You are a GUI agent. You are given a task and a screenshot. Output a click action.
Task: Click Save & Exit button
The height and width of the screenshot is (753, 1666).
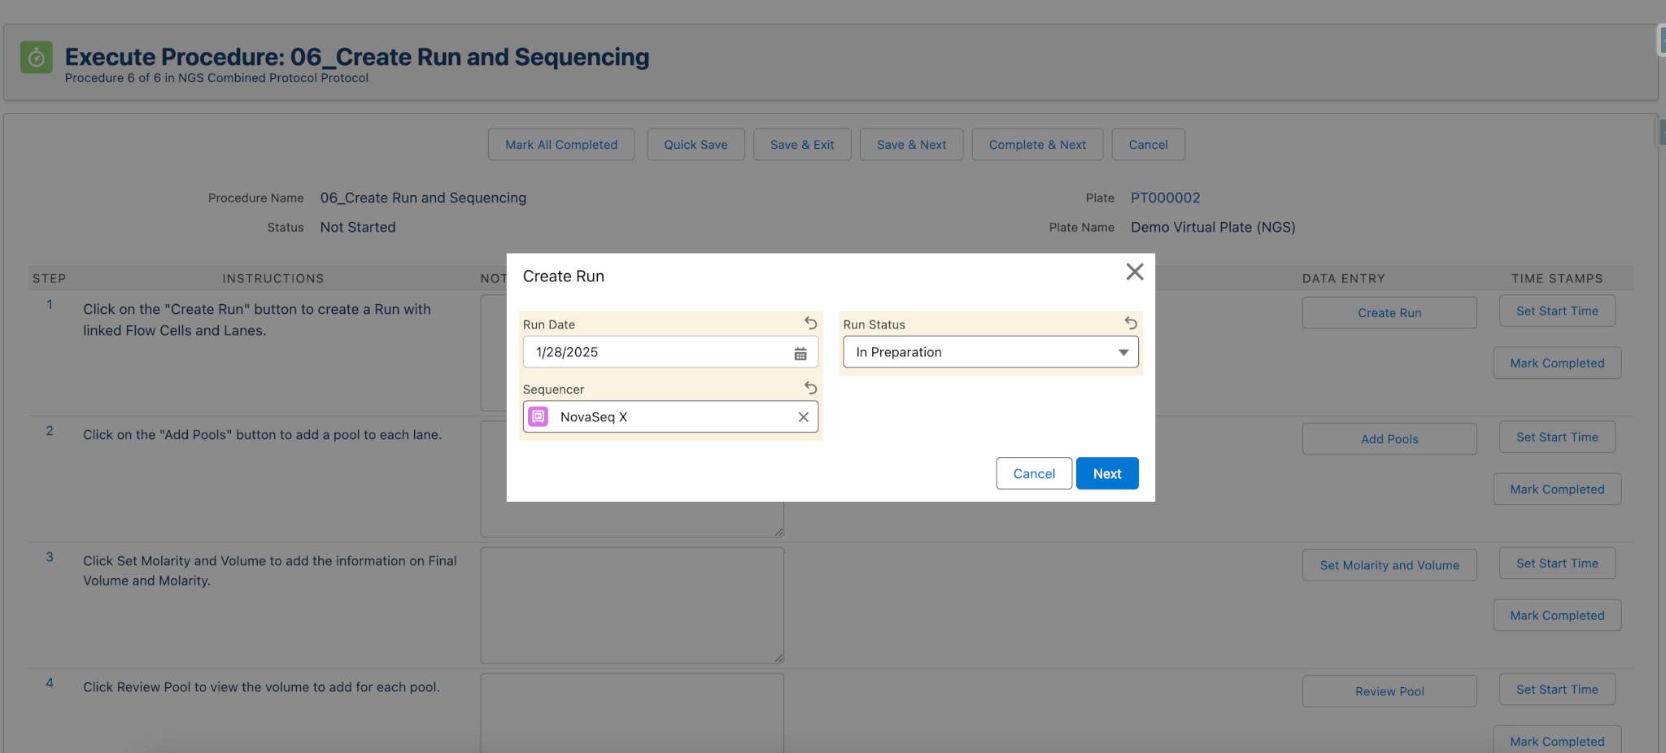802,145
